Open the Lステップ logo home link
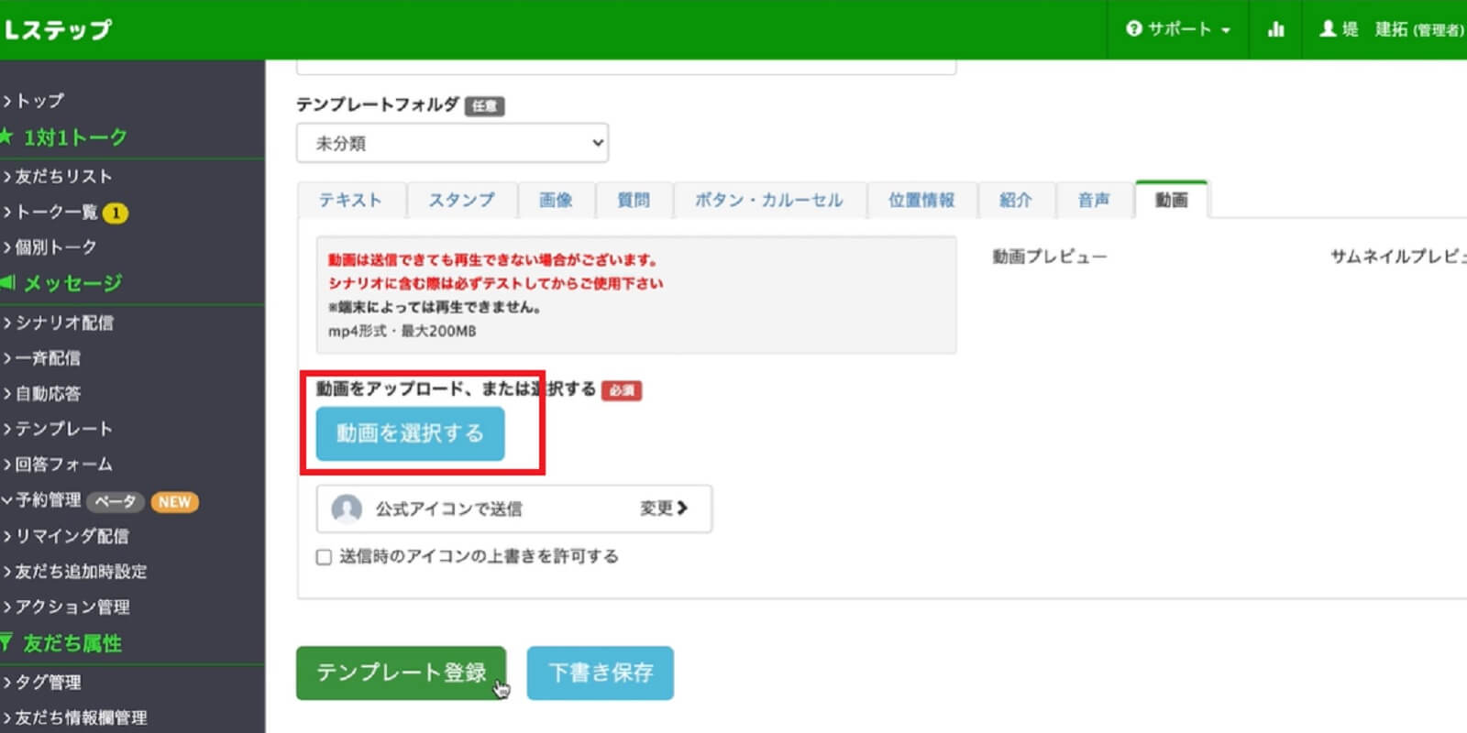 pos(58,29)
